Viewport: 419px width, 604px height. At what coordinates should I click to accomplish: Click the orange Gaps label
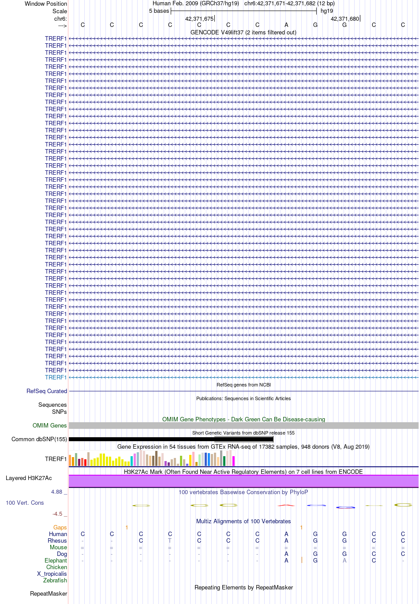tap(60, 527)
